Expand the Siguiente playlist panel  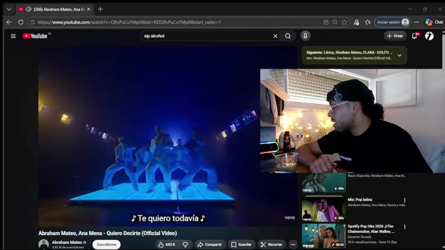pyautogui.click(x=400, y=55)
